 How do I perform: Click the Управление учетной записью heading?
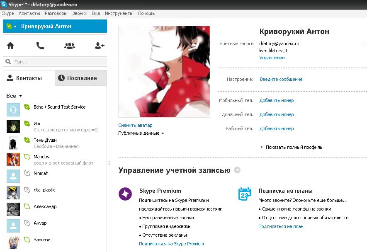point(174,170)
